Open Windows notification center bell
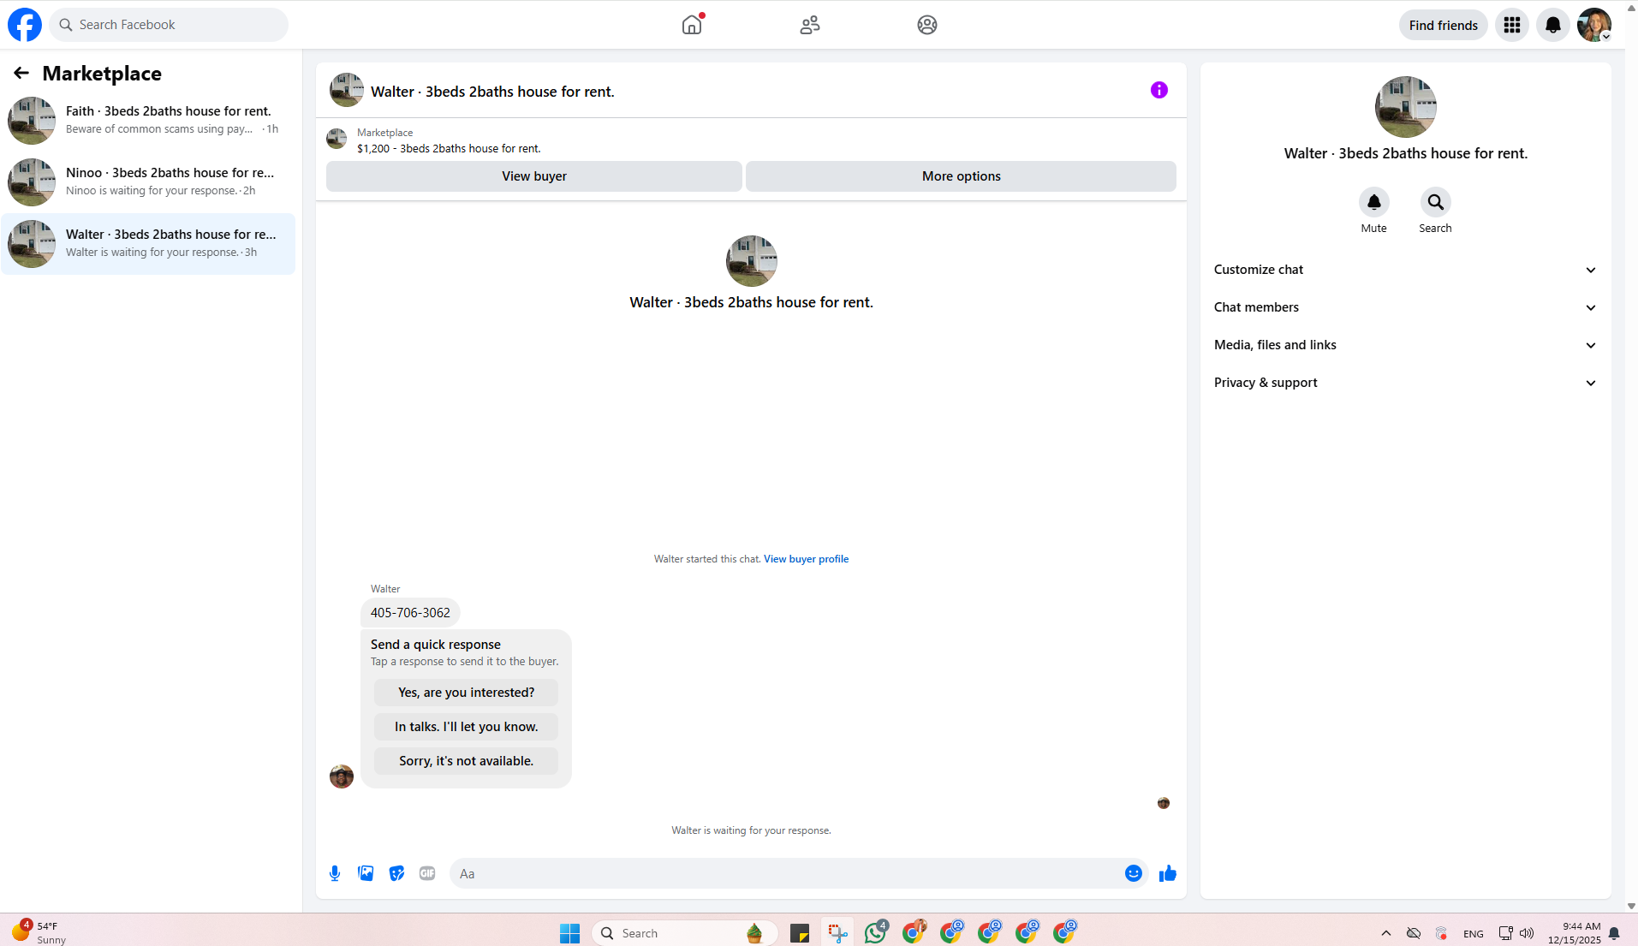The height and width of the screenshot is (946, 1638). (1614, 933)
